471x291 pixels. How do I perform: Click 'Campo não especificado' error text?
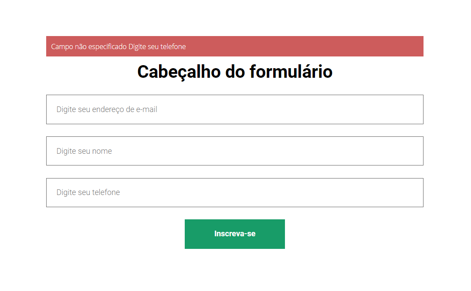click(88, 46)
